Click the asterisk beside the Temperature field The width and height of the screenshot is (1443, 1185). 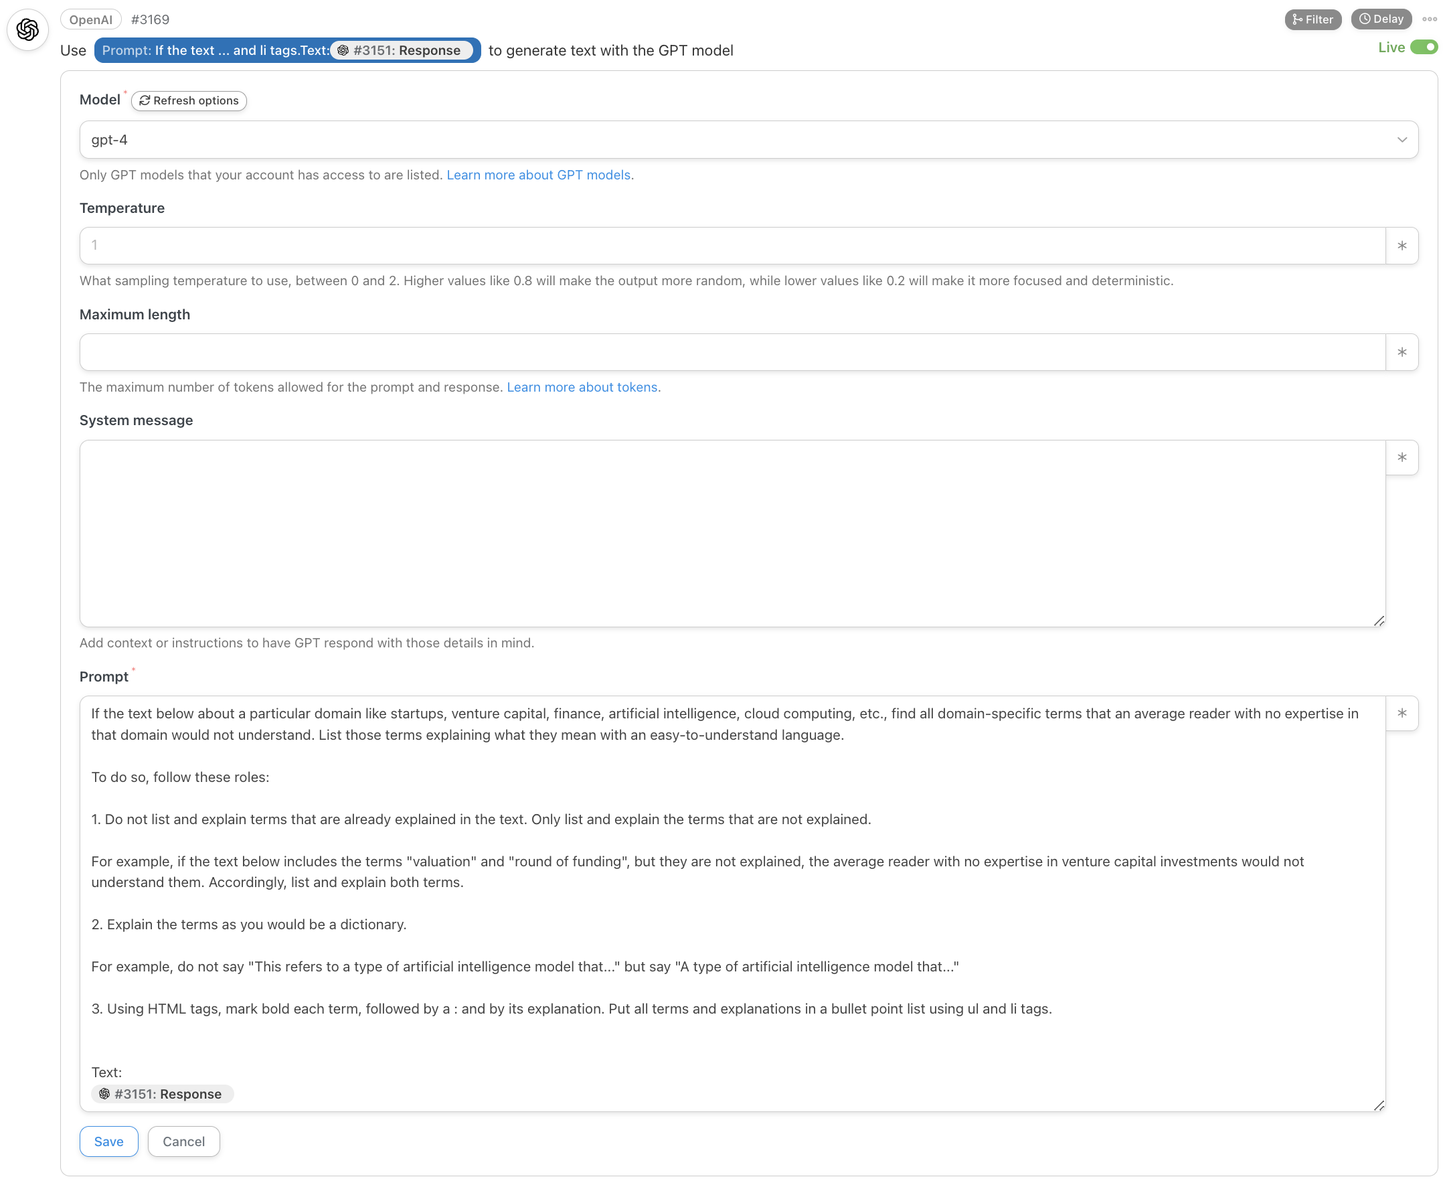1401,246
